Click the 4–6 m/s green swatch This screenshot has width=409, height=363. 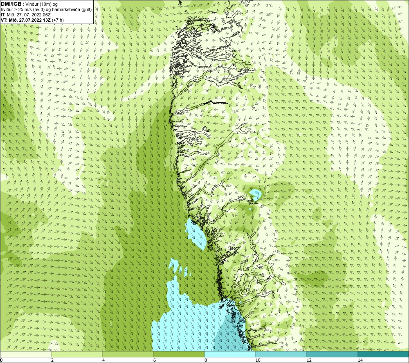point(128,354)
